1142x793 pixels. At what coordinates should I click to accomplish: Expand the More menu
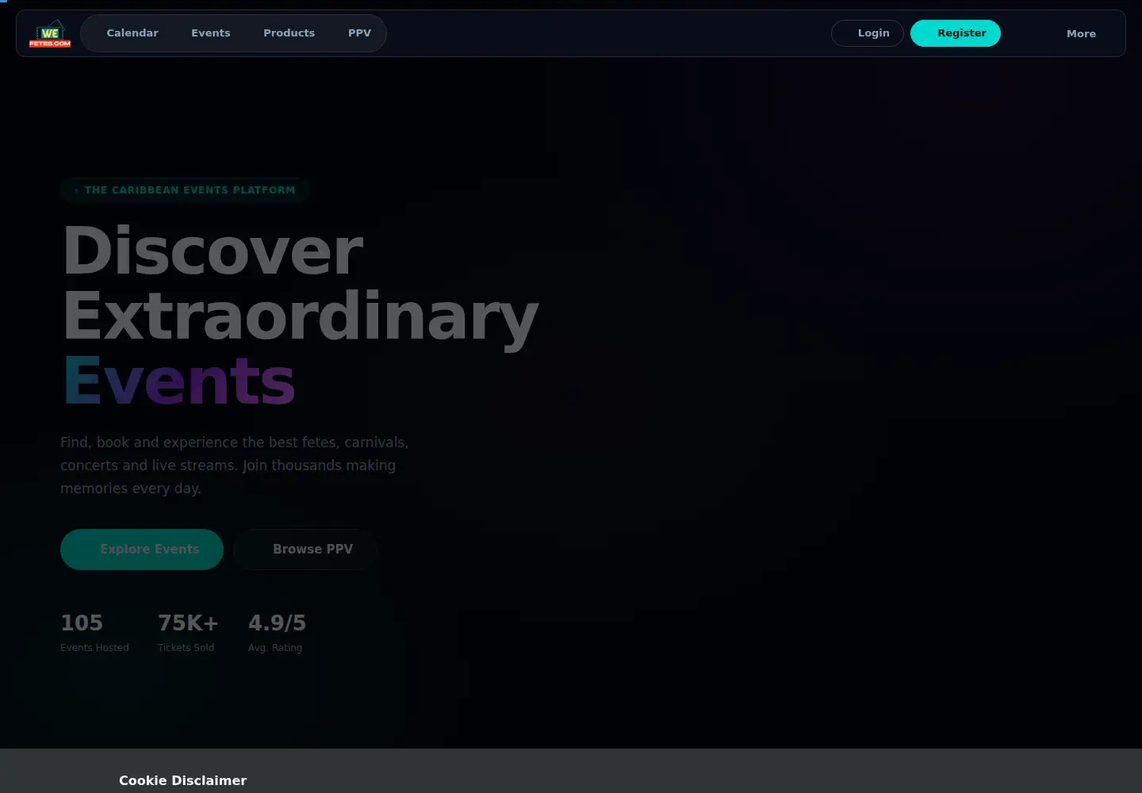pos(1081,34)
